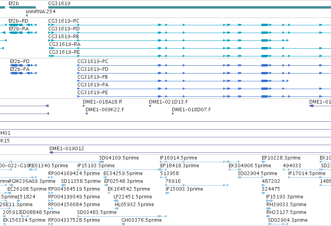Open EST IP16914.5prime
Viewport: 331px width, 226px height.
[179, 158]
